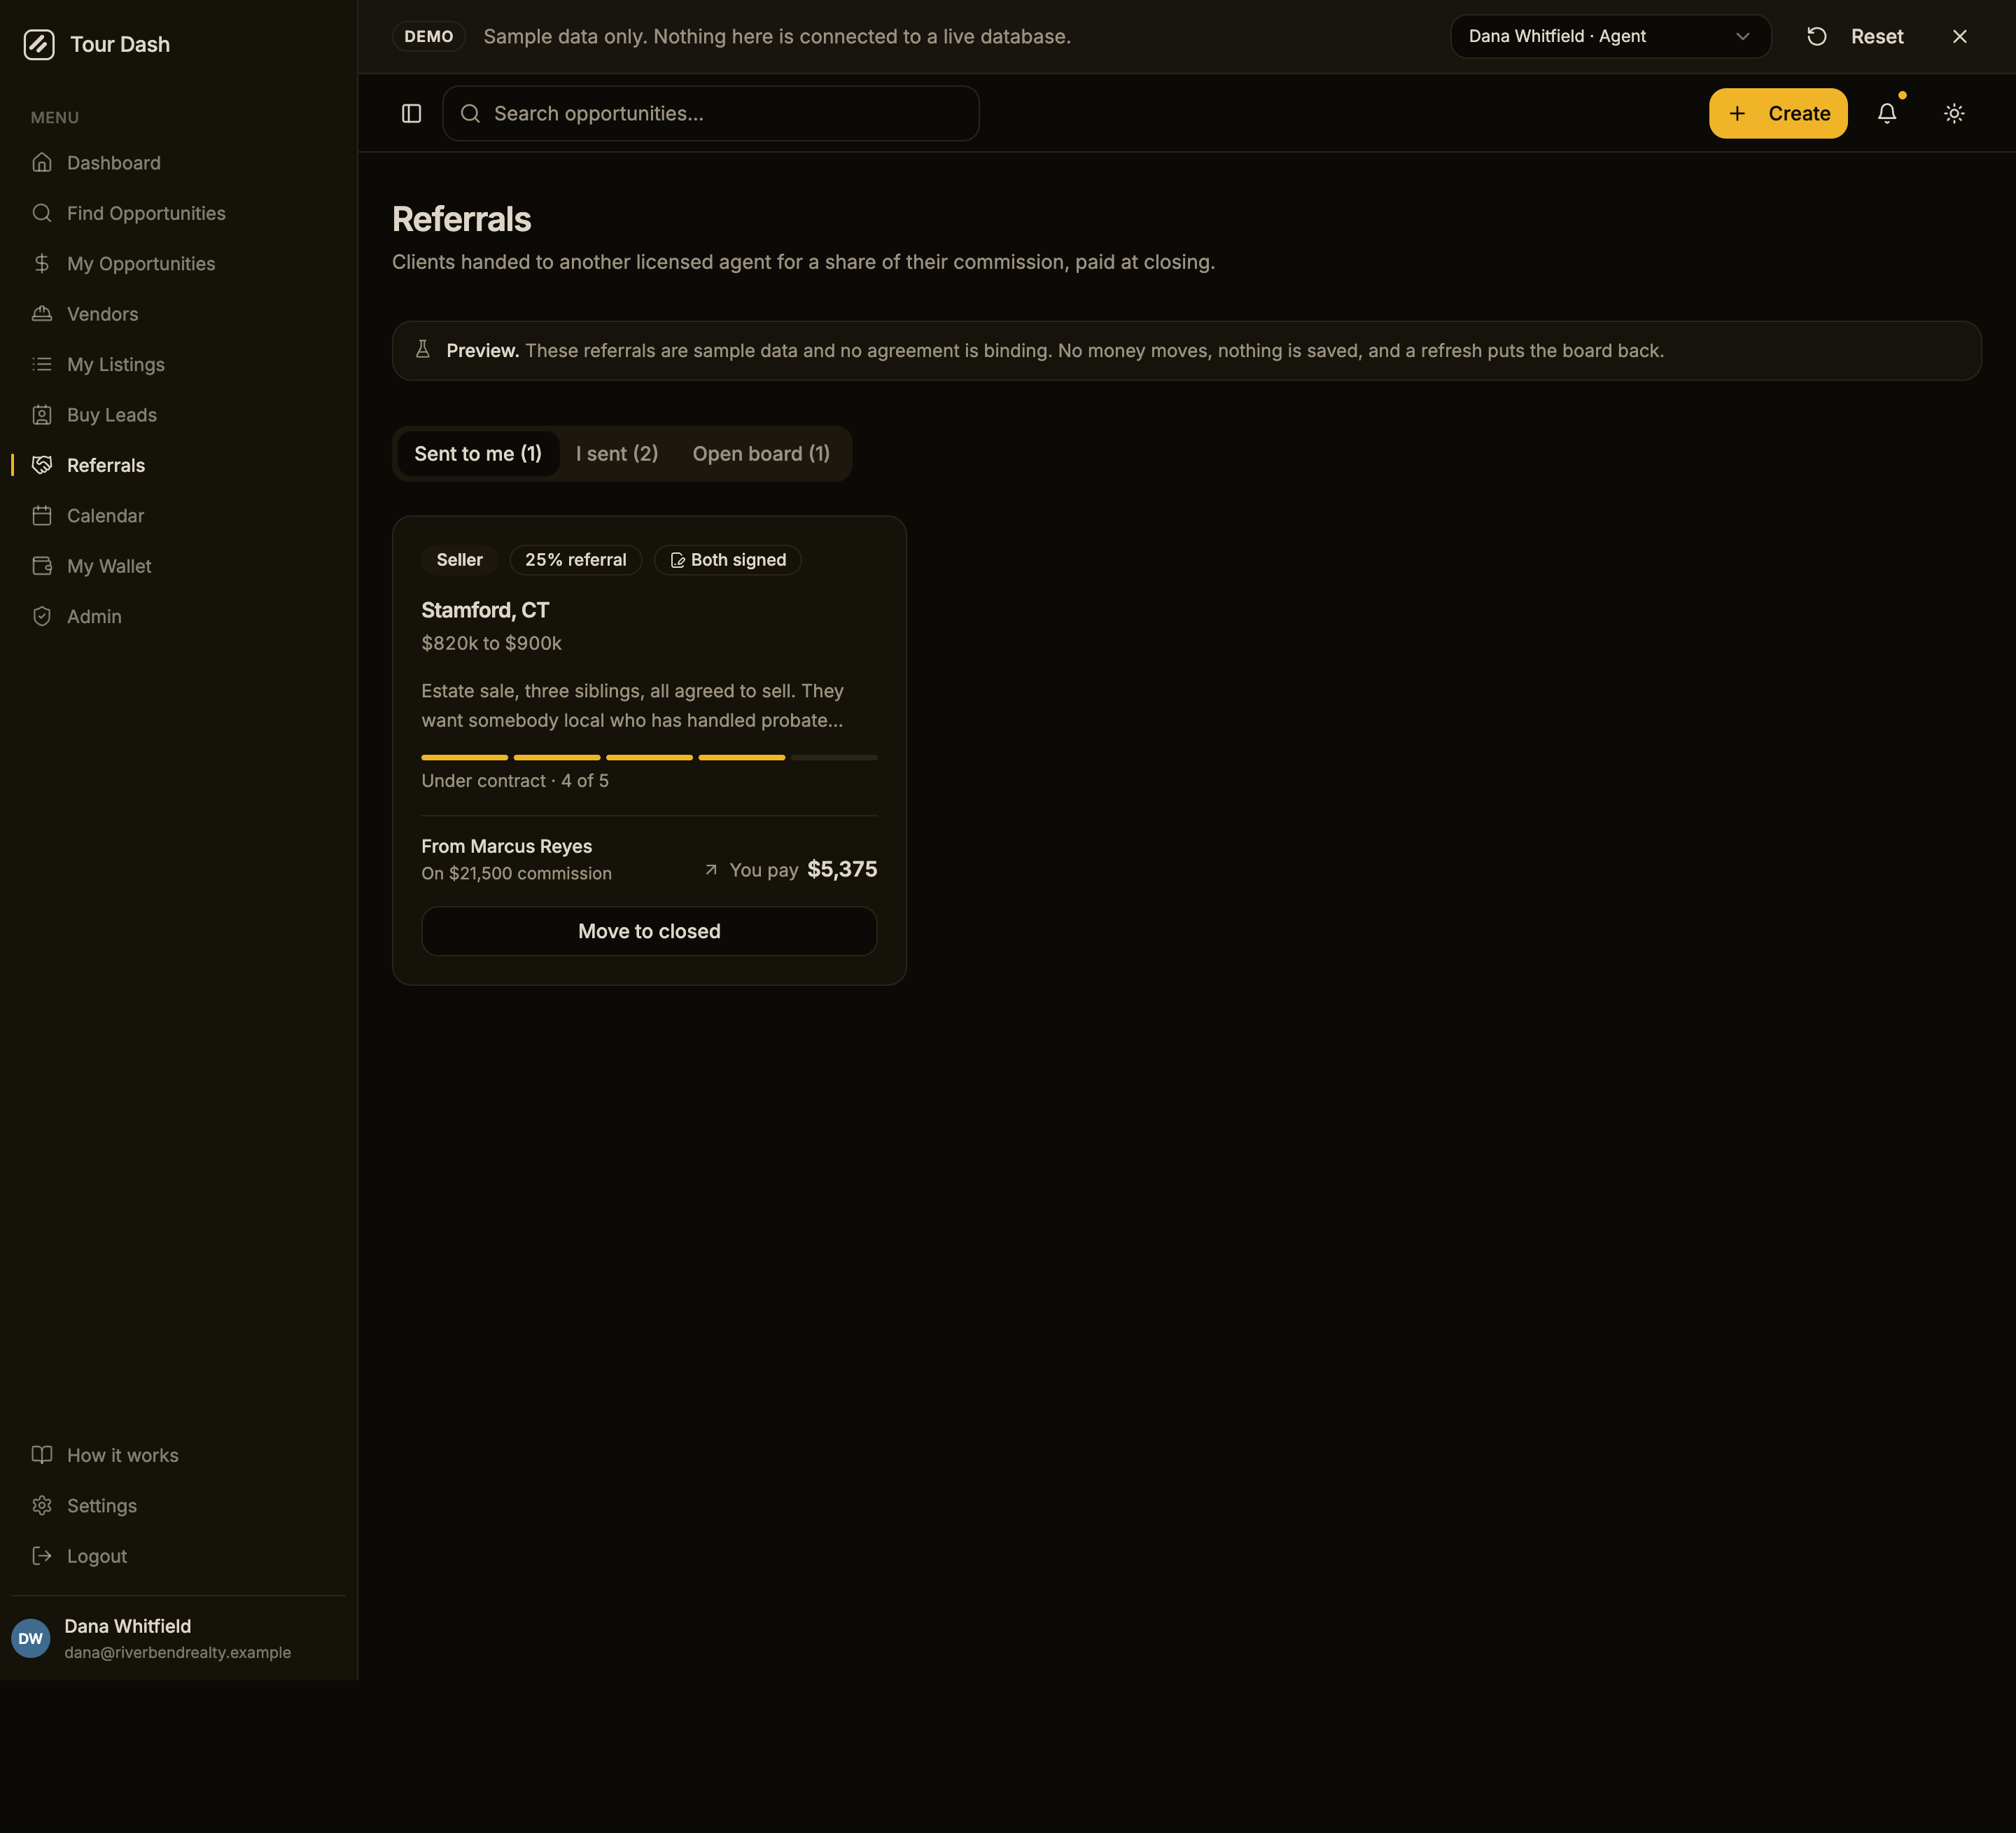Toggle the light/dark theme sun icon
Screen dimensions: 2016x1833
pyautogui.click(x=1953, y=113)
